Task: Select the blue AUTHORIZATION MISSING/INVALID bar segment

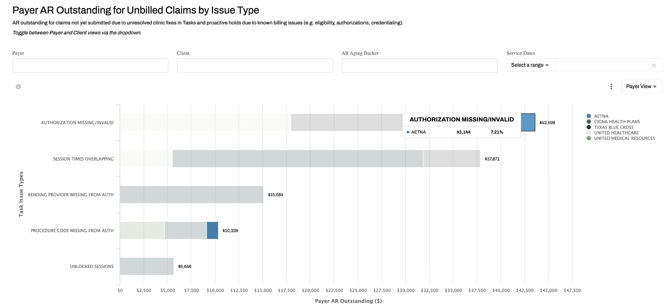Action: 528,122
